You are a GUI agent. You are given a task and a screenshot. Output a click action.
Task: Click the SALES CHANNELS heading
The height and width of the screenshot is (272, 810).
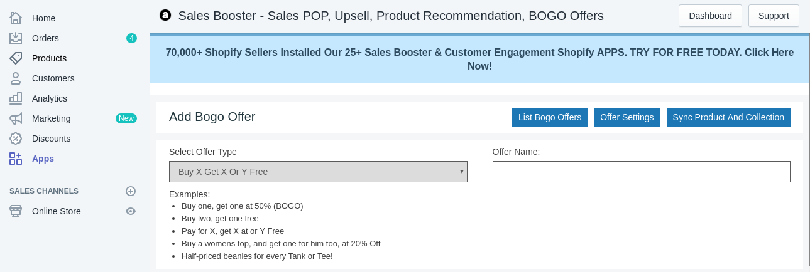point(44,191)
